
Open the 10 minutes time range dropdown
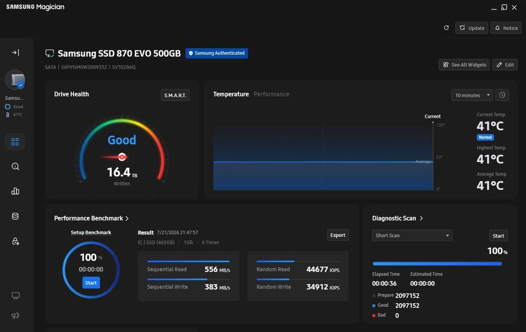click(x=472, y=95)
